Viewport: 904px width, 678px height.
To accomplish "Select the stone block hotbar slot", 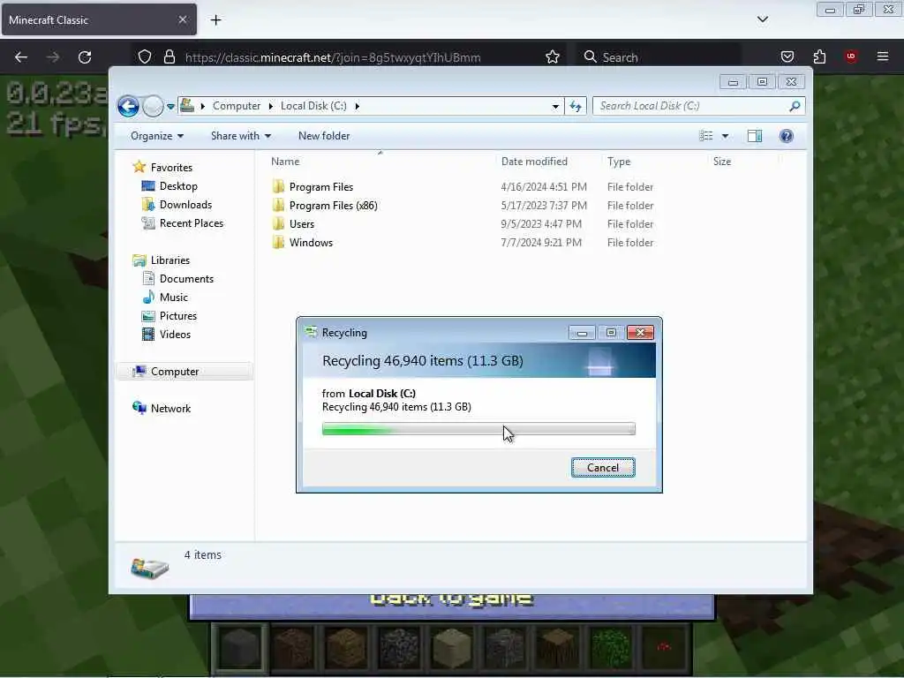I will click(x=238, y=648).
